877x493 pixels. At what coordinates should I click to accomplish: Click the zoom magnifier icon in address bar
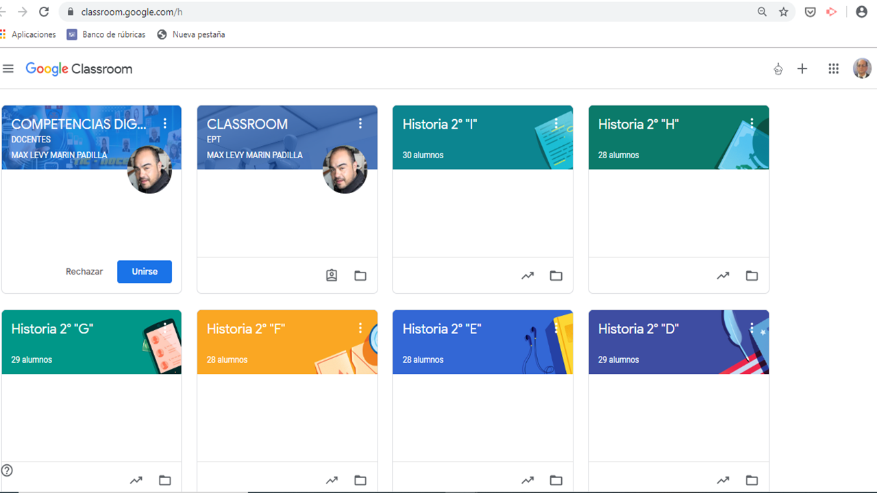762,12
